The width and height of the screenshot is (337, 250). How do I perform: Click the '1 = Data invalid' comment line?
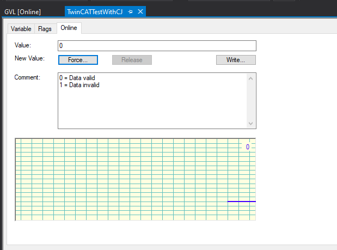coord(79,85)
